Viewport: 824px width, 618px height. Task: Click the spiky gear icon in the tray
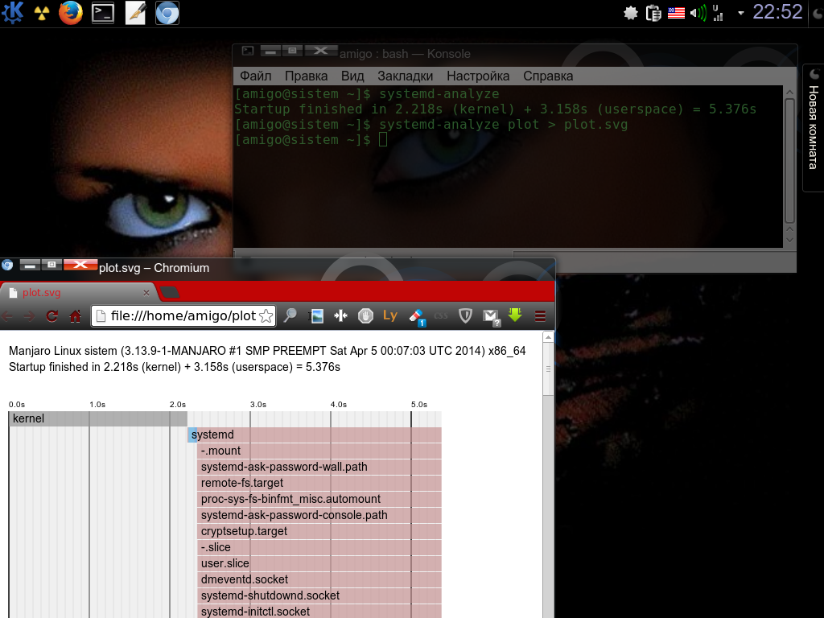click(631, 13)
